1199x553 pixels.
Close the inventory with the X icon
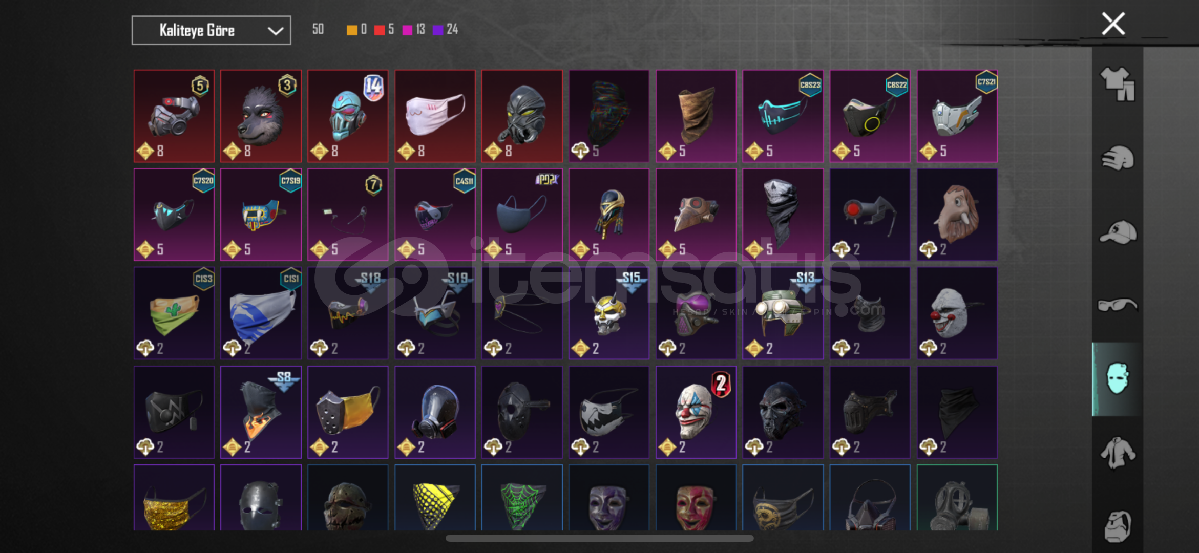coord(1113,24)
